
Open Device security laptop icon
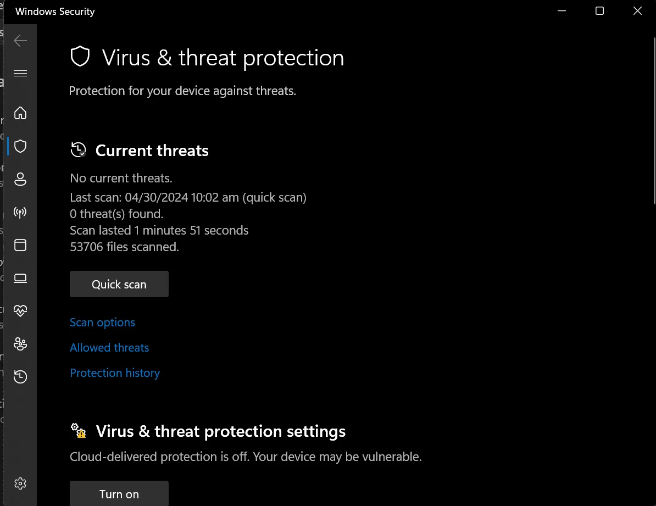20,279
